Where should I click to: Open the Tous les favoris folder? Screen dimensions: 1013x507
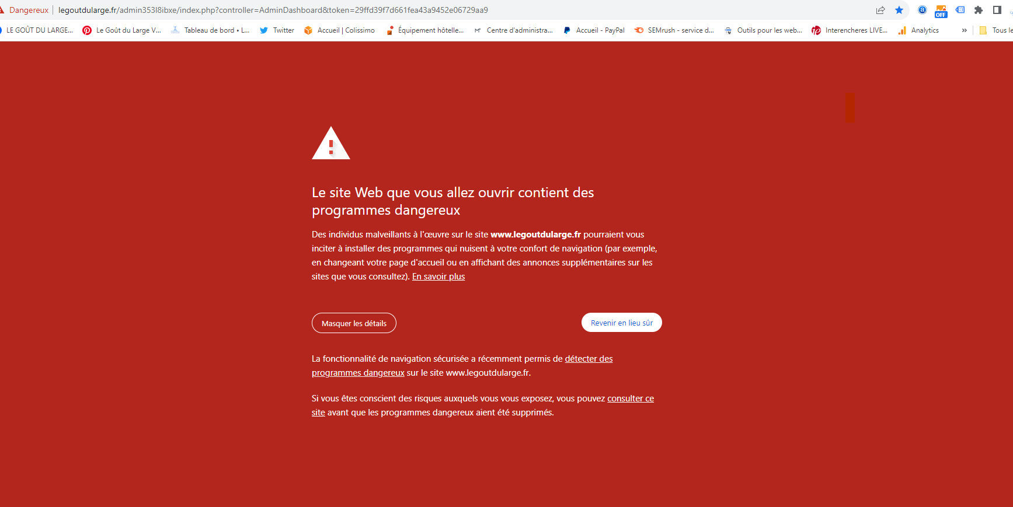coord(996,30)
